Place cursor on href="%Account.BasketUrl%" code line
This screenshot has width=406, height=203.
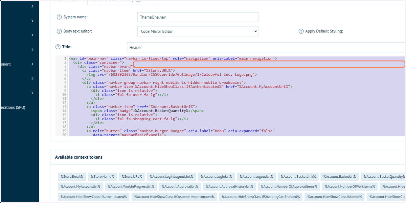coord(142,107)
